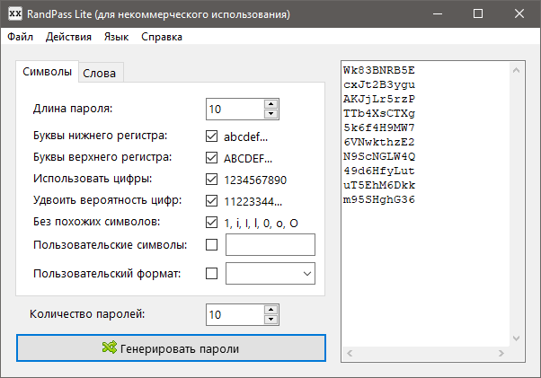Maximize the RandPass Lite window
Image resolution: width=541 pixels, height=378 pixels.
(478, 13)
